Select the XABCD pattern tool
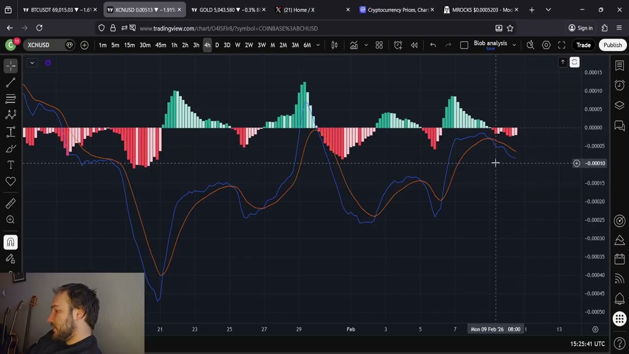629x354 pixels. [10, 115]
